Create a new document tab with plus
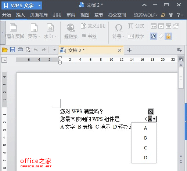The height and width of the screenshot is (171, 187). point(129,50)
